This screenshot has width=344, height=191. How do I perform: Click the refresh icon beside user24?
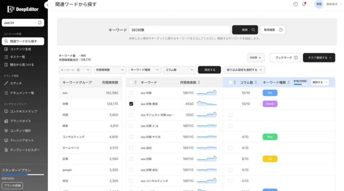(x=40, y=23)
